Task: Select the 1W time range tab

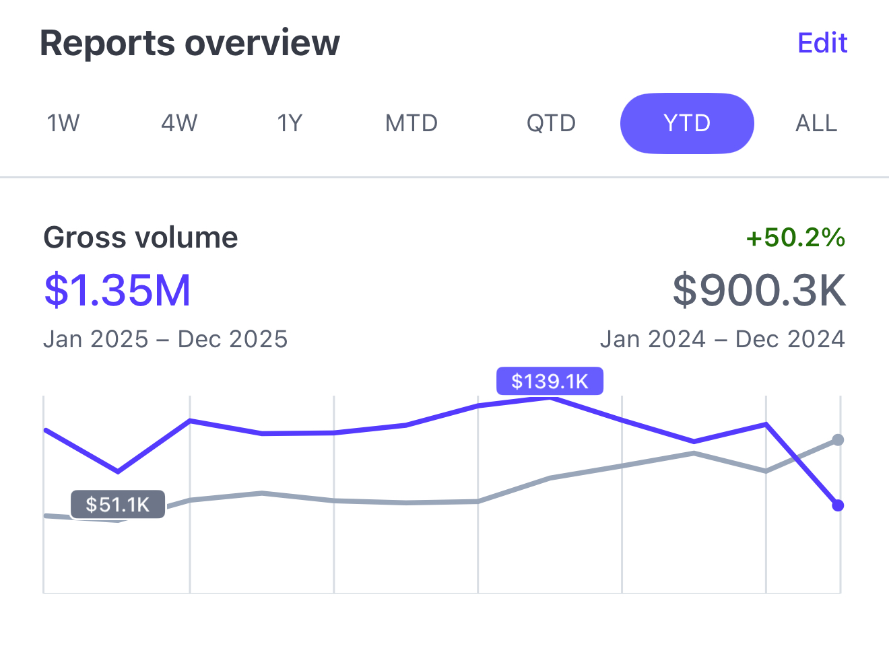Action: click(x=63, y=123)
